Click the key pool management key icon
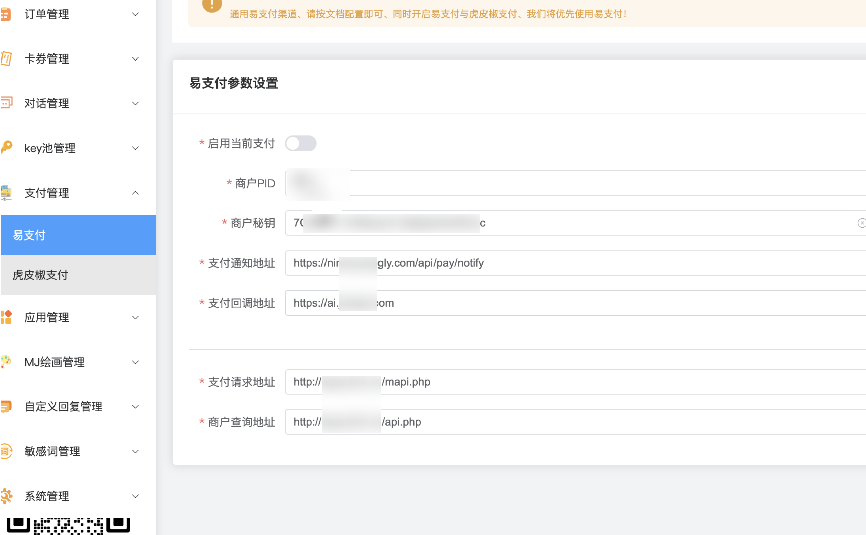This screenshot has height=535, width=866. pyautogui.click(x=7, y=147)
